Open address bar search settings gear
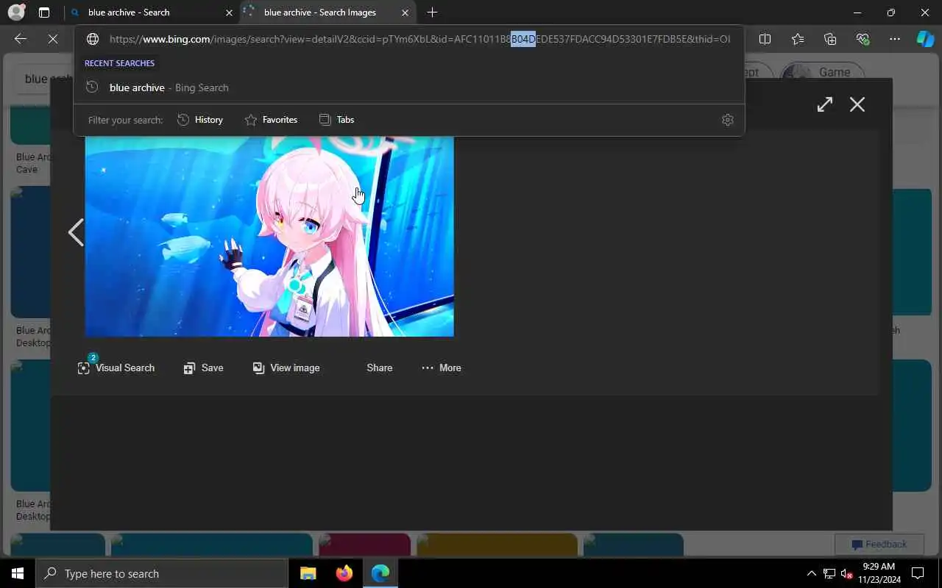 728,120
